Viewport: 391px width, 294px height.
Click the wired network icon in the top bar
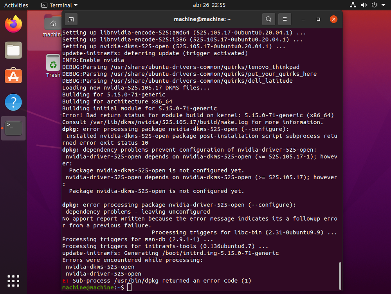(353, 5)
